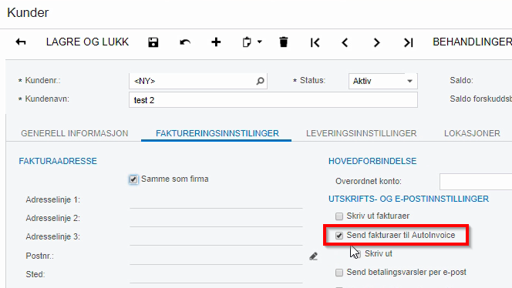
Task: Toggle Send fakturaer til AutoInvoice checkbox
Action: pos(339,236)
